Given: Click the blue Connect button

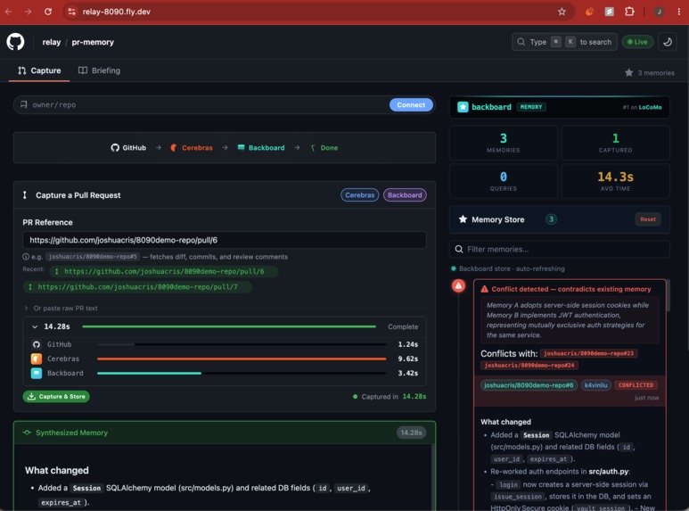Looking at the screenshot, I should point(411,105).
